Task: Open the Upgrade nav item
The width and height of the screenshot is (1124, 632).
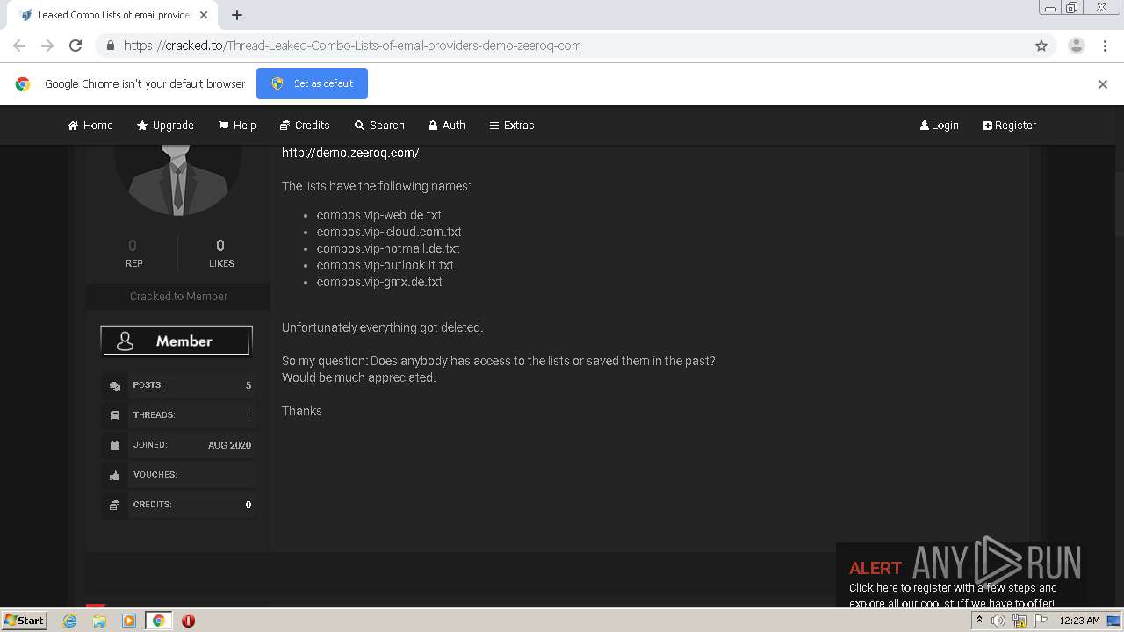Action: coord(165,126)
